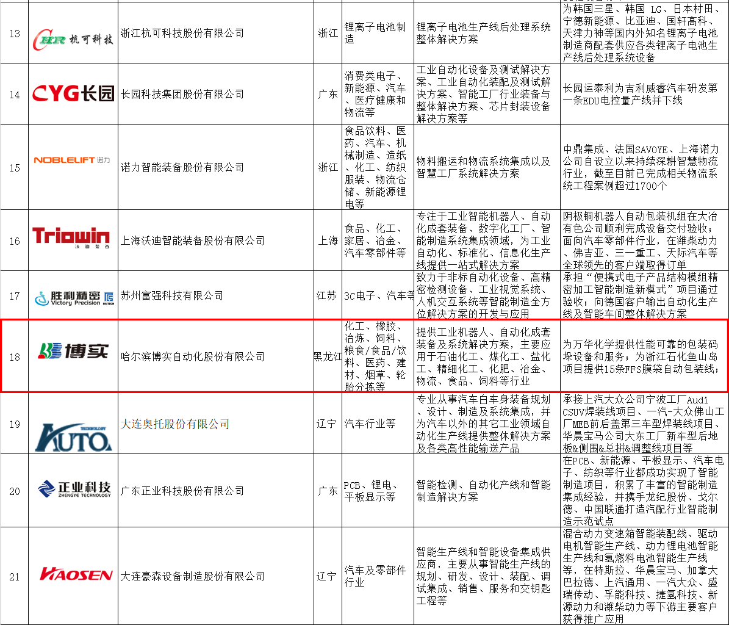Image resolution: width=729 pixels, height=625 pixels.
Task: Select the red HAOSEN logo
Action: click(x=76, y=574)
